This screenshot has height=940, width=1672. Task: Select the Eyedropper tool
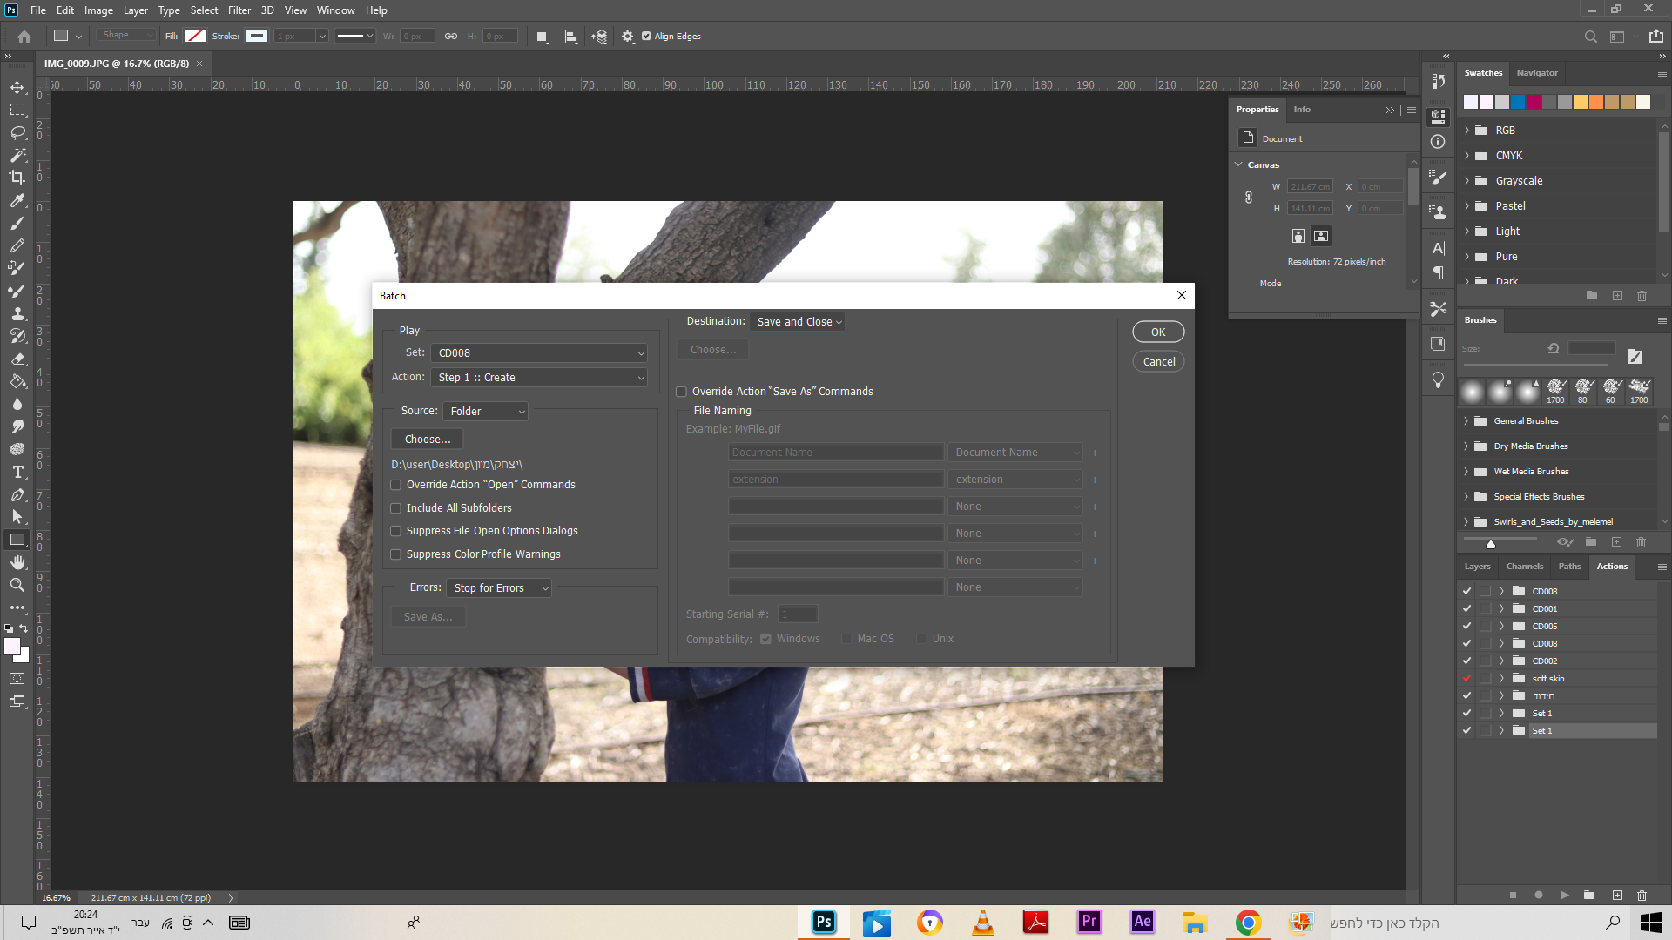(x=17, y=200)
